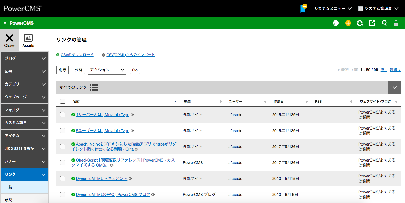Sort by 名前 column arrow

176,101
